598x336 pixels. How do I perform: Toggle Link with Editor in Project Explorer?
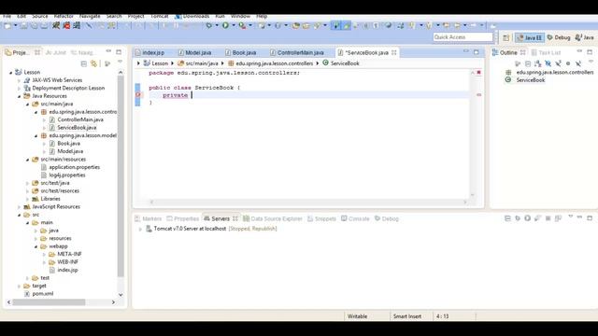(93, 63)
